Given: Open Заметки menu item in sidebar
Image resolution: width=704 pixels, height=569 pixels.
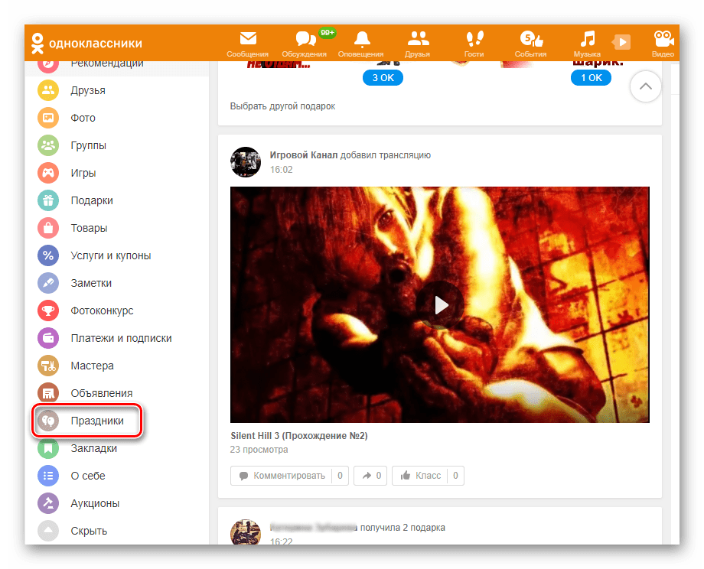Looking at the screenshot, I should click(91, 283).
